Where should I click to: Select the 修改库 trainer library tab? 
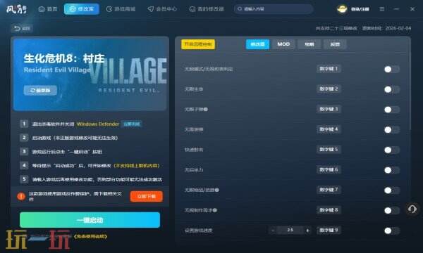82,9
